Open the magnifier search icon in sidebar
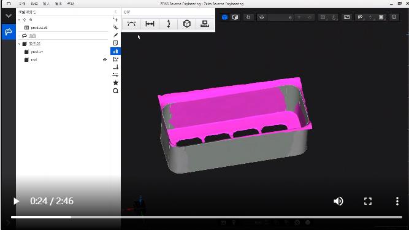The height and width of the screenshot is (230, 409). [115, 91]
